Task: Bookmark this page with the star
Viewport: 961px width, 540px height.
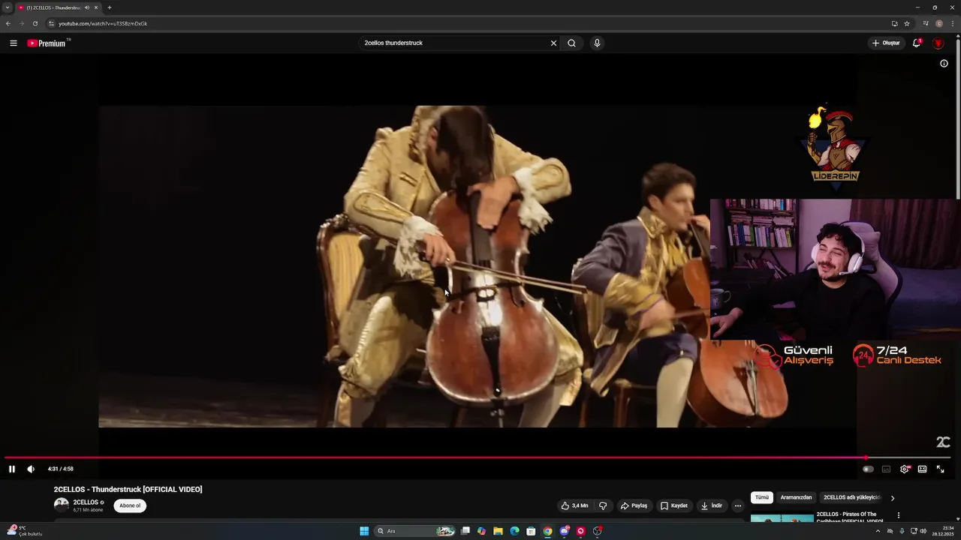Action: [x=907, y=23]
